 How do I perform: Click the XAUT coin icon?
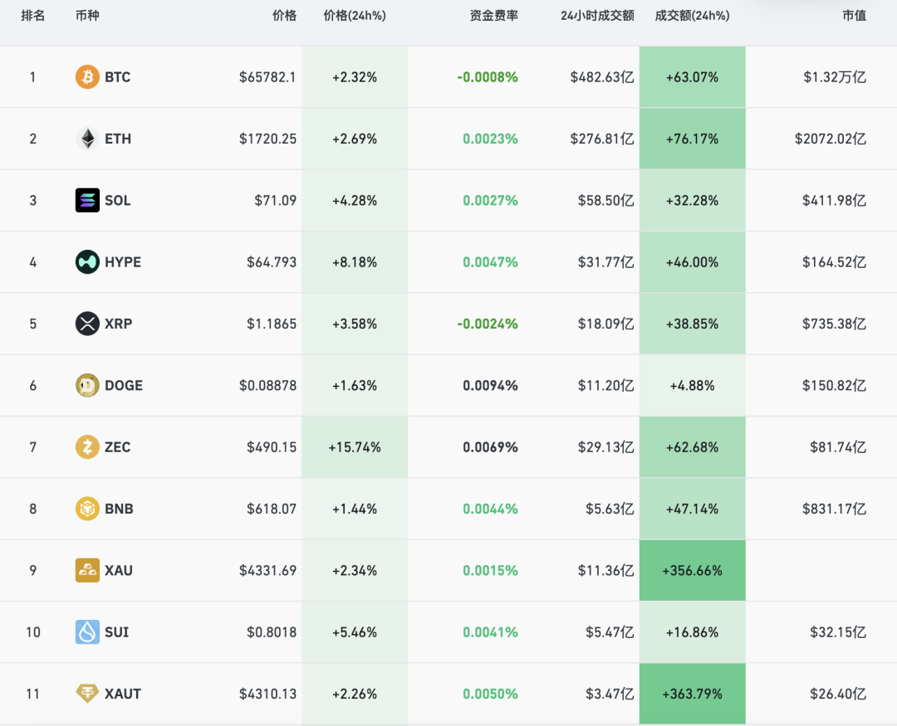click(x=87, y=694)
